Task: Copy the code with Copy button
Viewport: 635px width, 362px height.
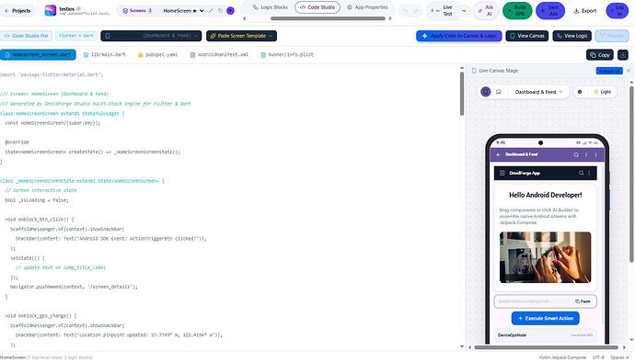Action: pos(600,54)
